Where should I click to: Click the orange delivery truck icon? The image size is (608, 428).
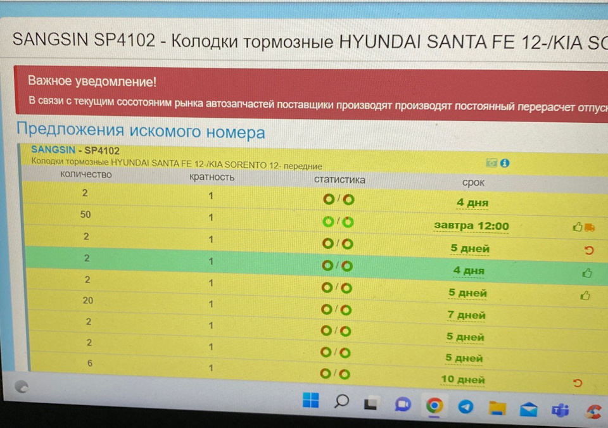coord(591,226)
